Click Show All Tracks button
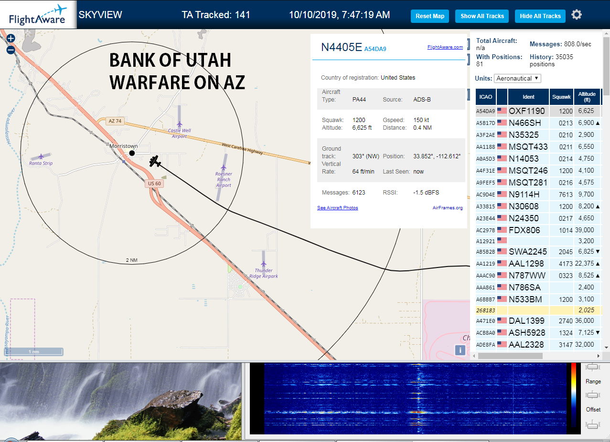The height and width of the screenshot is (442, 610). pos(482,16)
